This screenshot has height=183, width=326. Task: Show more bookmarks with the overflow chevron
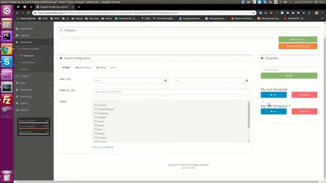pos(322,18)
